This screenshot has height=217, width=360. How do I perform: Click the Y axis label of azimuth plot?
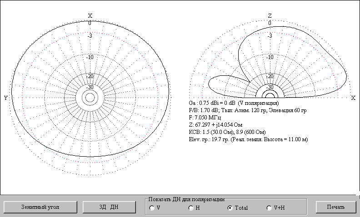6,98
